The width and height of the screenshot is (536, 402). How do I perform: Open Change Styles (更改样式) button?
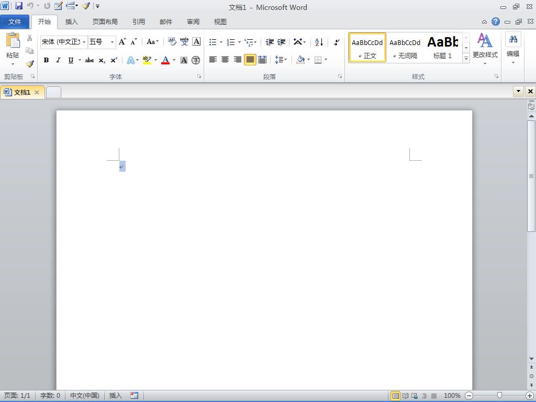click(485, 49)
